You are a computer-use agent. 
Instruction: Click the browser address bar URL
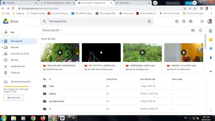pos(40,8)
